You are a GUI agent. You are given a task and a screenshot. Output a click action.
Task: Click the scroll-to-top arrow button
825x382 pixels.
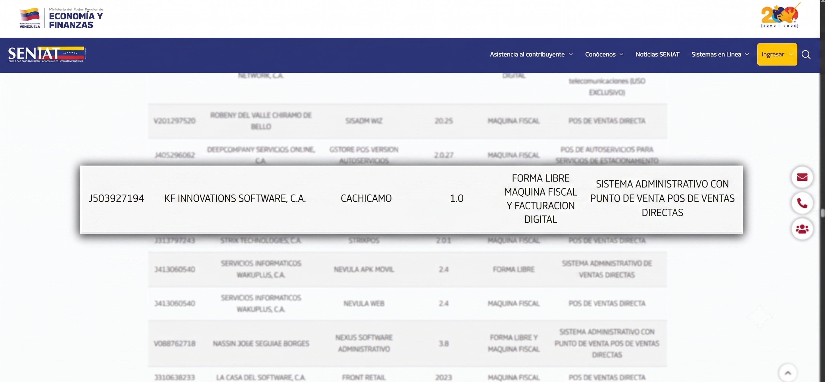788,373
